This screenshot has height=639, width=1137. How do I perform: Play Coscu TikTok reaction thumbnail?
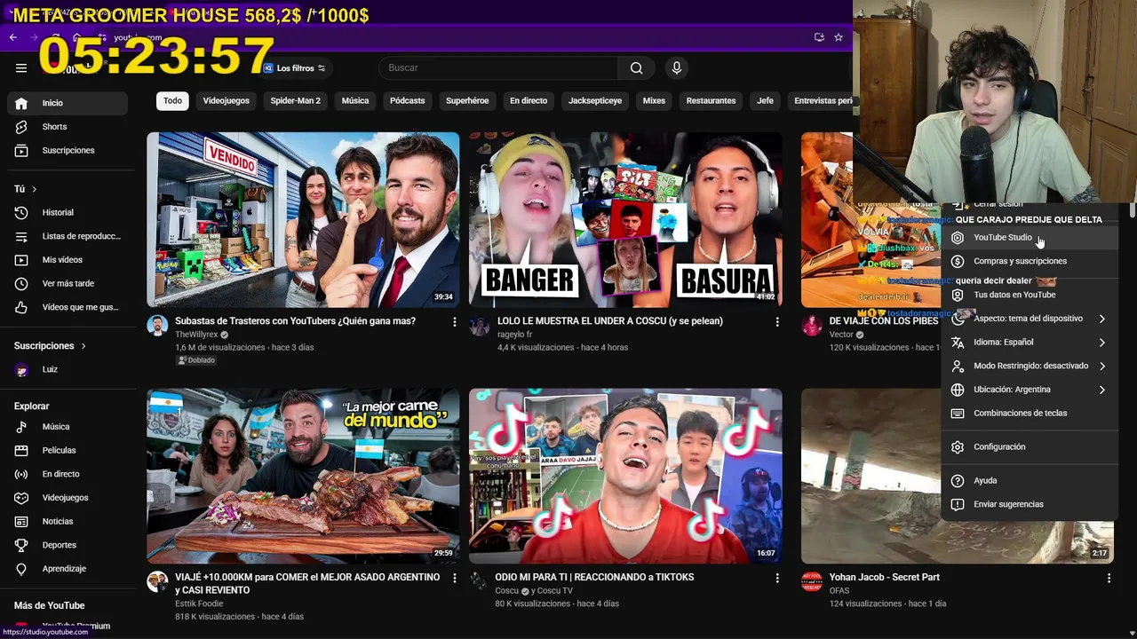[x=625, y=476]
